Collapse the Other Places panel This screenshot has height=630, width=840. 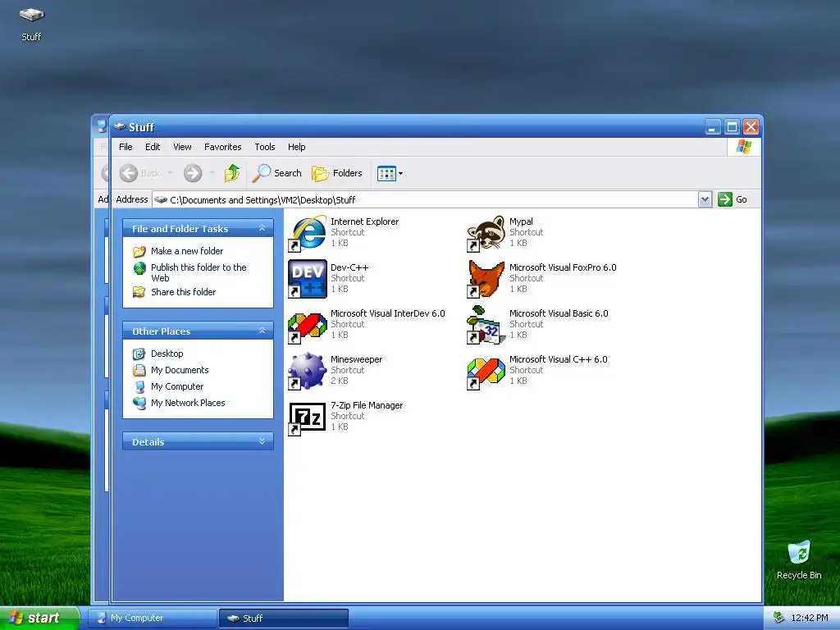262,331
